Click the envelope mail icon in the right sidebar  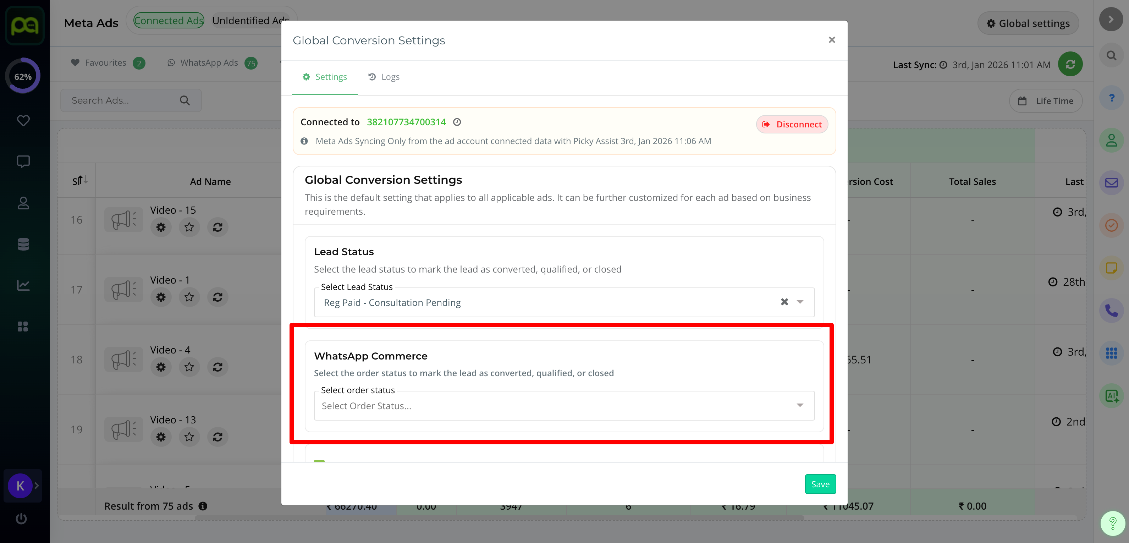click(1111, 183)
